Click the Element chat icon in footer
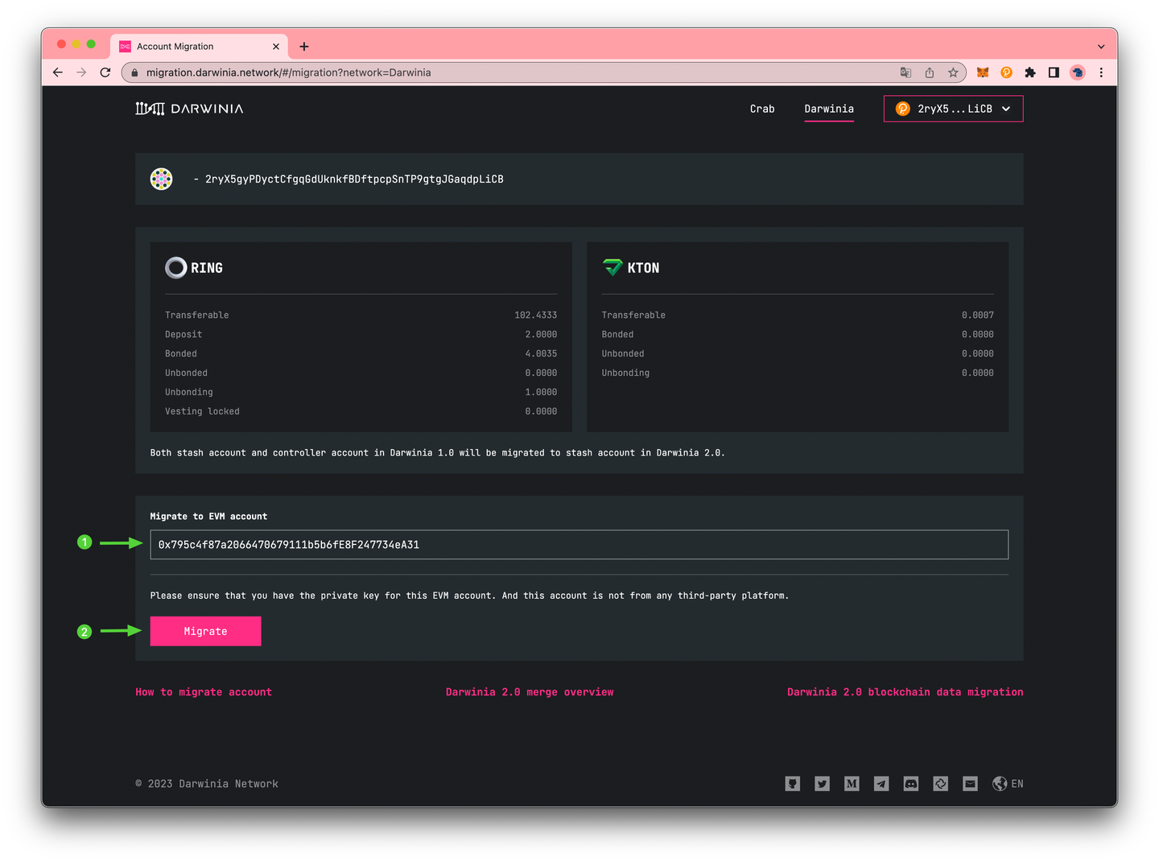 tap(940, 784)
